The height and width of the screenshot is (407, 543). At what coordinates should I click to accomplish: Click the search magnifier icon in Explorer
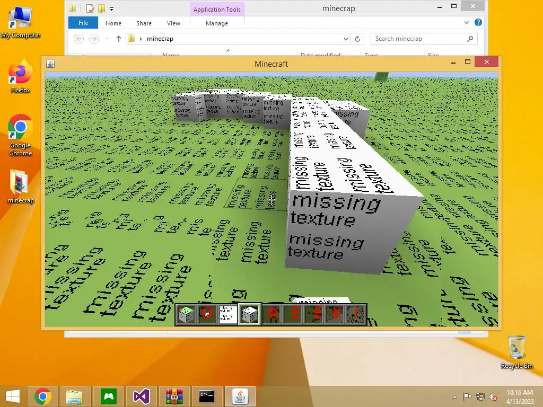pos(470,39)
